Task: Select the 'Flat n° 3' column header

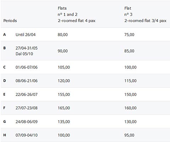Action: [145, 15]
